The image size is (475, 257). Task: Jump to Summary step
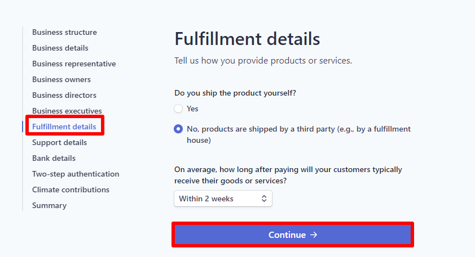(x=49, y=205)
